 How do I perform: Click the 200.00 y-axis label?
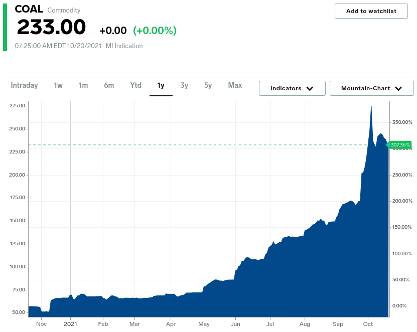point(17,175)
